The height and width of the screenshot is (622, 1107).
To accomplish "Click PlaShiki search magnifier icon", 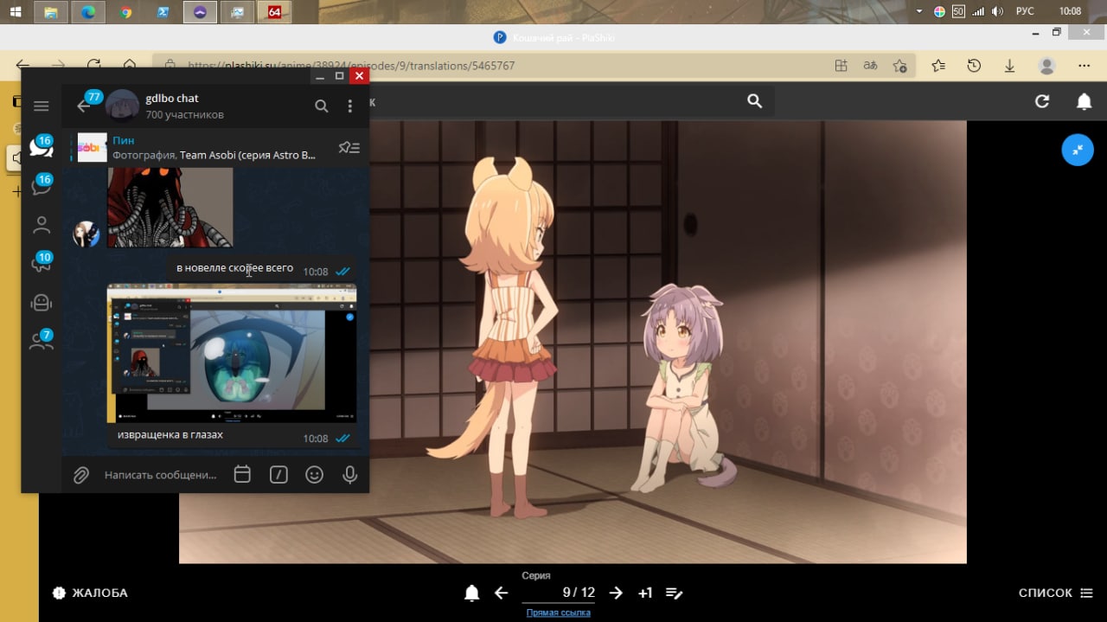I will coord(754,101).
